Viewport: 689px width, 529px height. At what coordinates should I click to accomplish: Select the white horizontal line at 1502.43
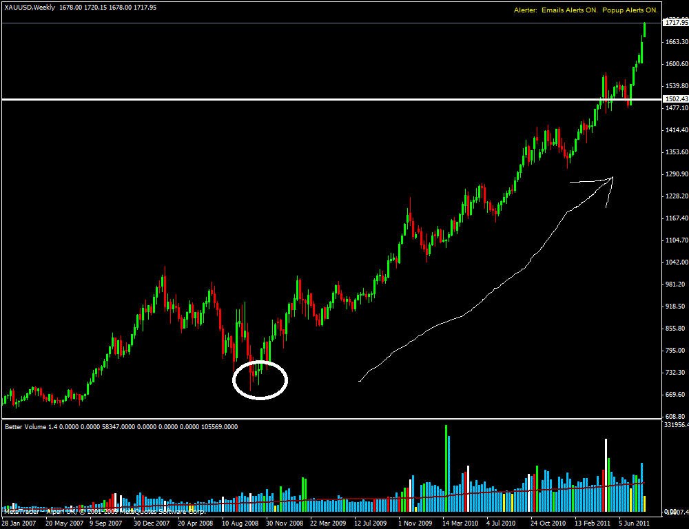point(332,100)
